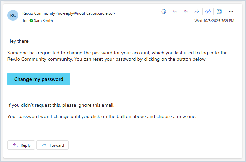Click the green presence status icon
246x162 pixels.
pyautogui.click(x=31, y=21)
